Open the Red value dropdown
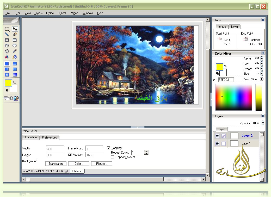This screenshot has width=271, height=197. coord(262,64)
